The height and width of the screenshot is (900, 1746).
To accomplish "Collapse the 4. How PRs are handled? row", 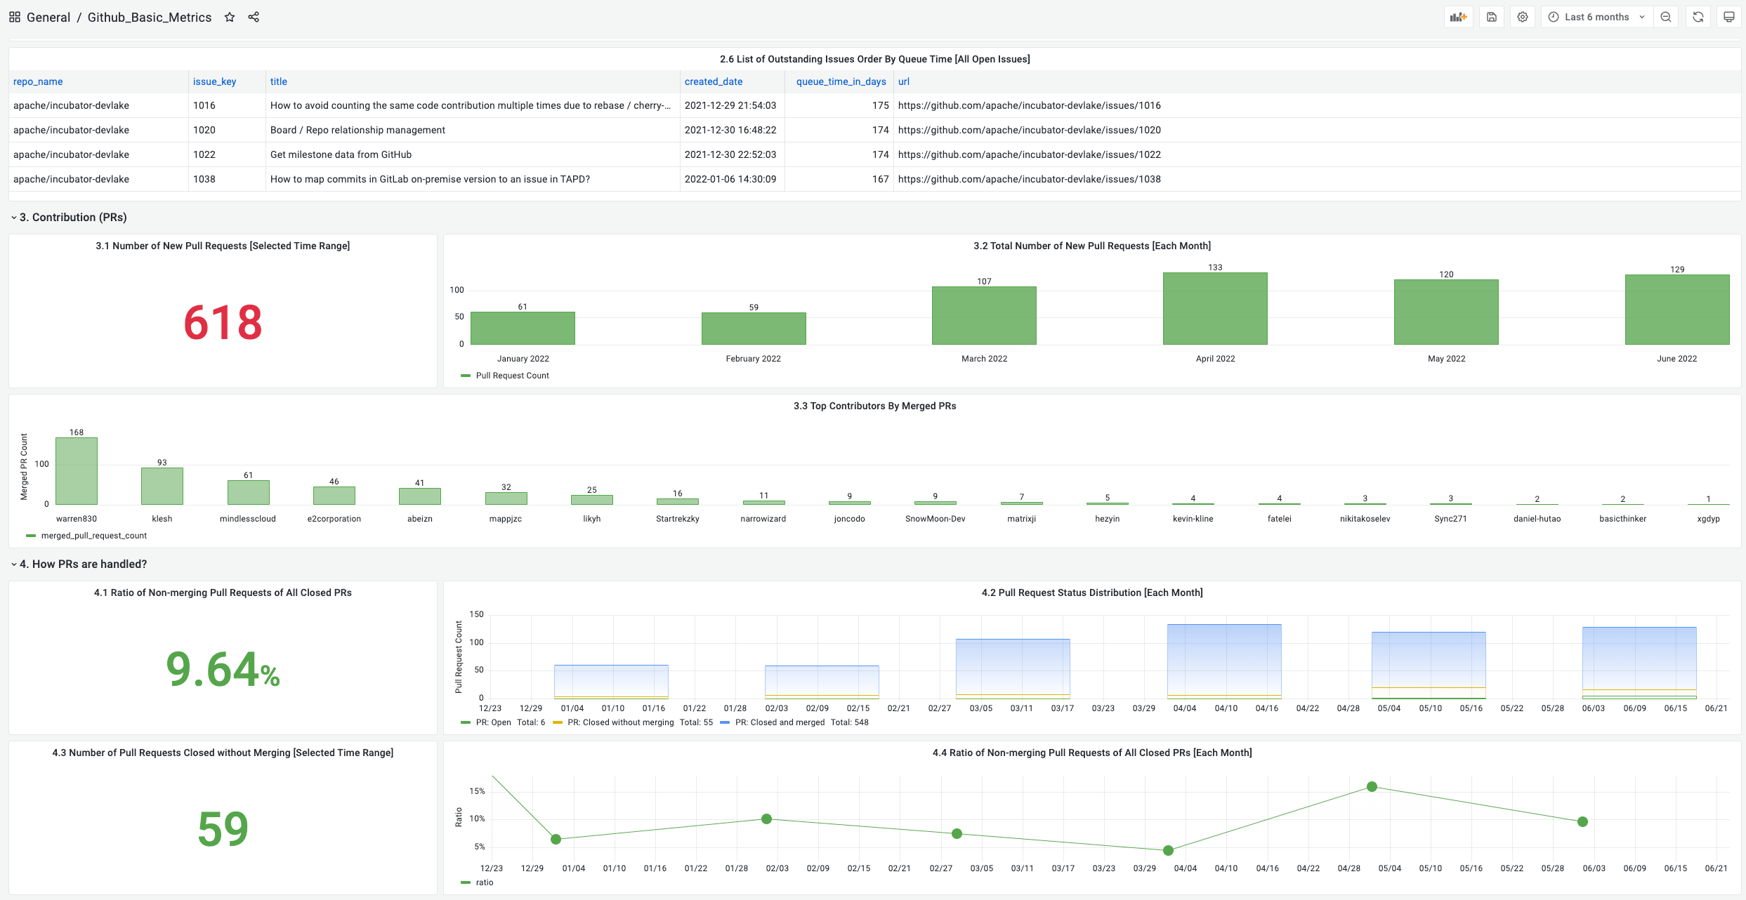I will tap(83, 564).
